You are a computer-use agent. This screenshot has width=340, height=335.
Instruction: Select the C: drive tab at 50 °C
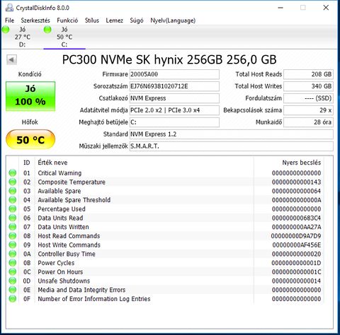coord(64,37)
